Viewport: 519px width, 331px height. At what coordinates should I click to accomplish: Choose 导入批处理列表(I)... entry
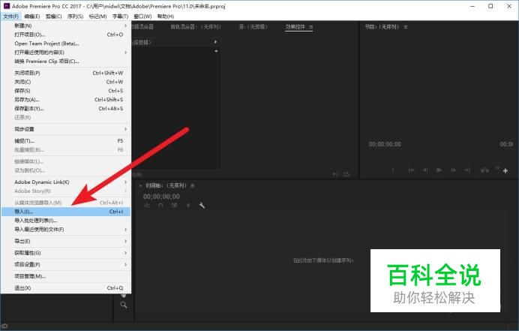66,221
